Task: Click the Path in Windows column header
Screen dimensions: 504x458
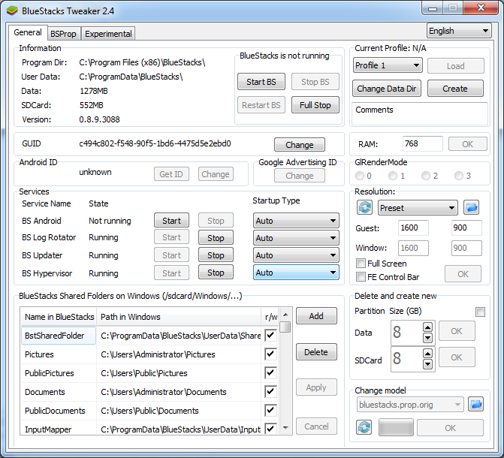Action: point(179,317)
